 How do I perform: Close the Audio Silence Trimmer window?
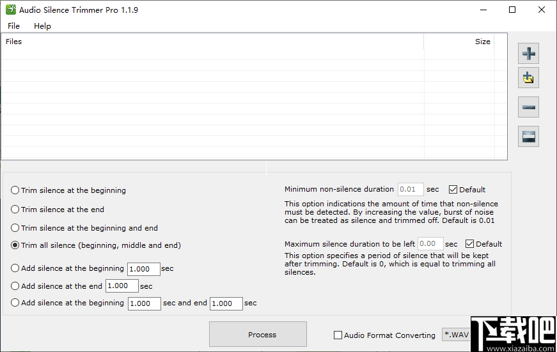pos(542,10)
